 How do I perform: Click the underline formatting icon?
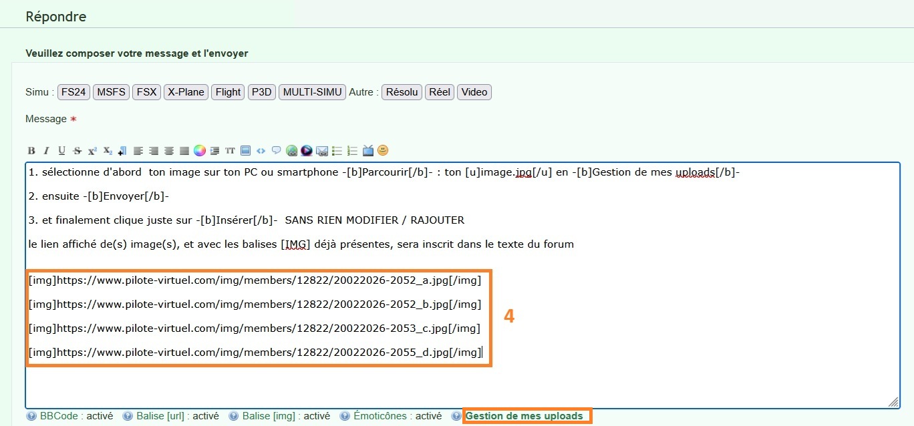coord(61,151)
